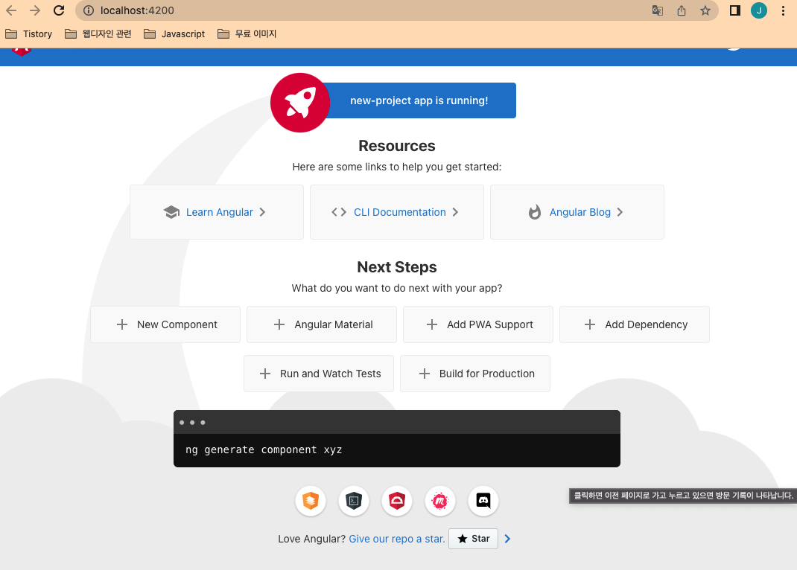Click the new-project app is running banner
797x570 pixels.
pyautogui.click(x=419, y=100)
